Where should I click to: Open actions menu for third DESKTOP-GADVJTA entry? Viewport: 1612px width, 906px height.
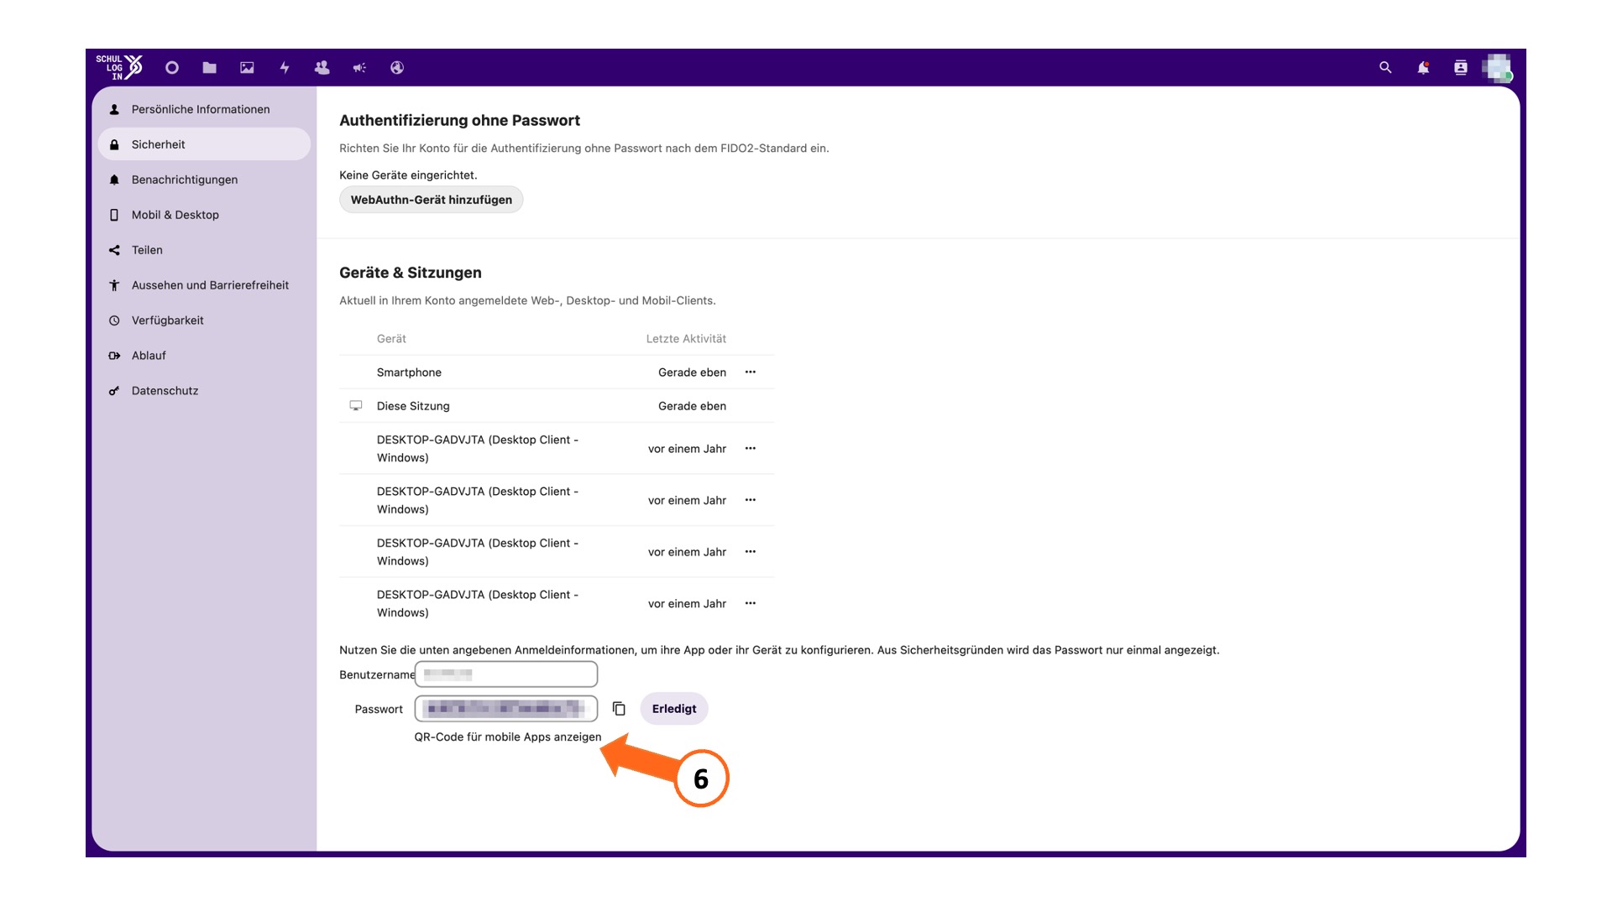tap(751, 552)
